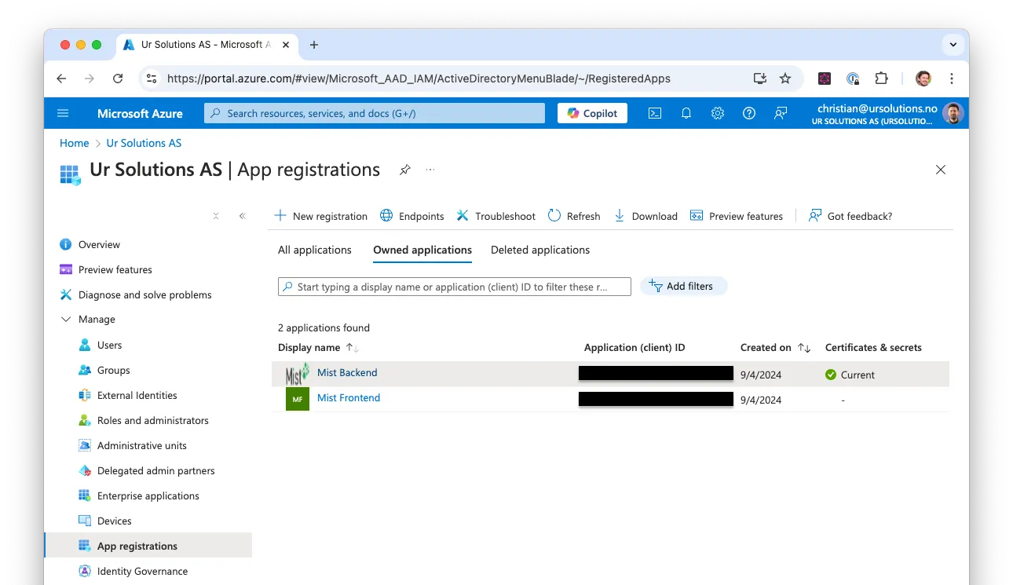Select App registrations in the sidebar
The width and height of the screenshot is (1013, 585).
point(148,546)
